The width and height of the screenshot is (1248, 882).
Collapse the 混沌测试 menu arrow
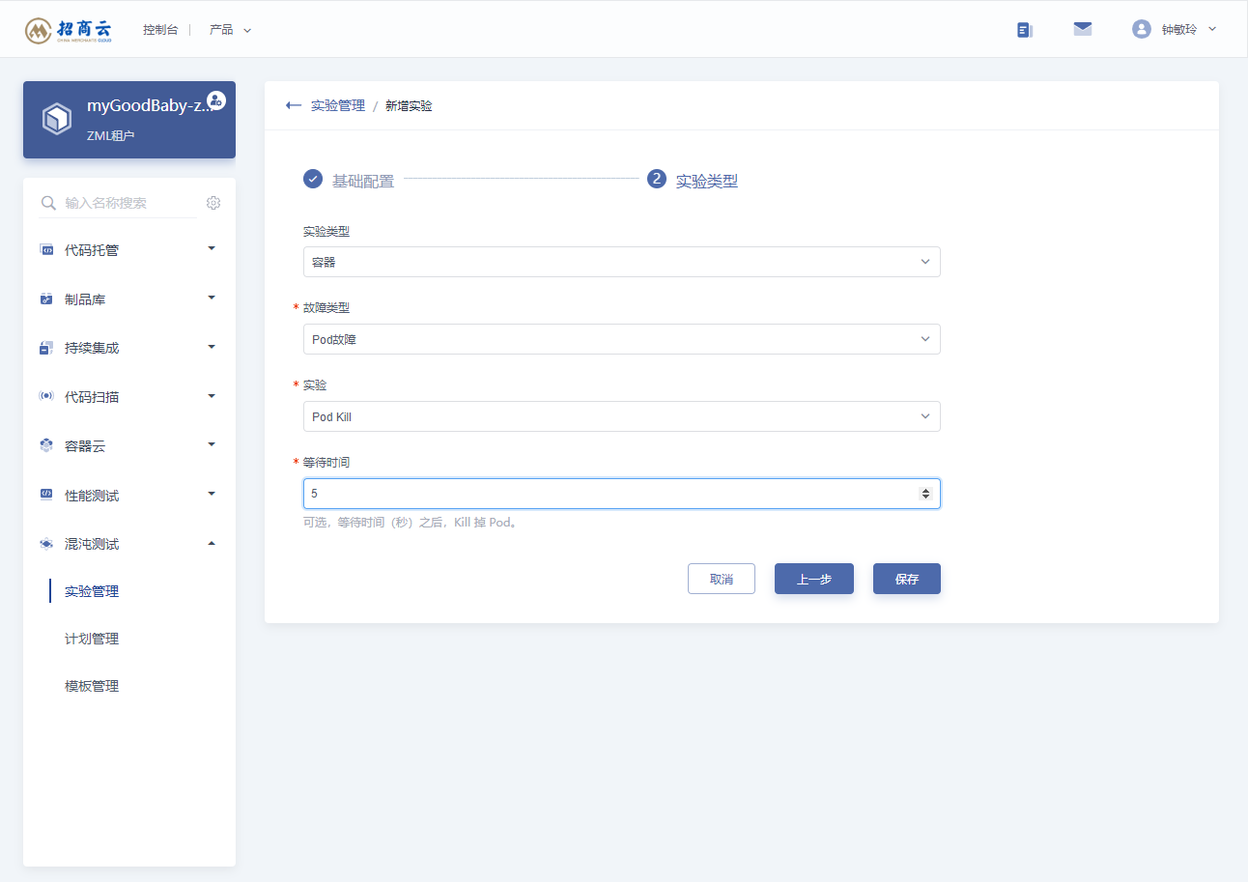coord(212,543)
